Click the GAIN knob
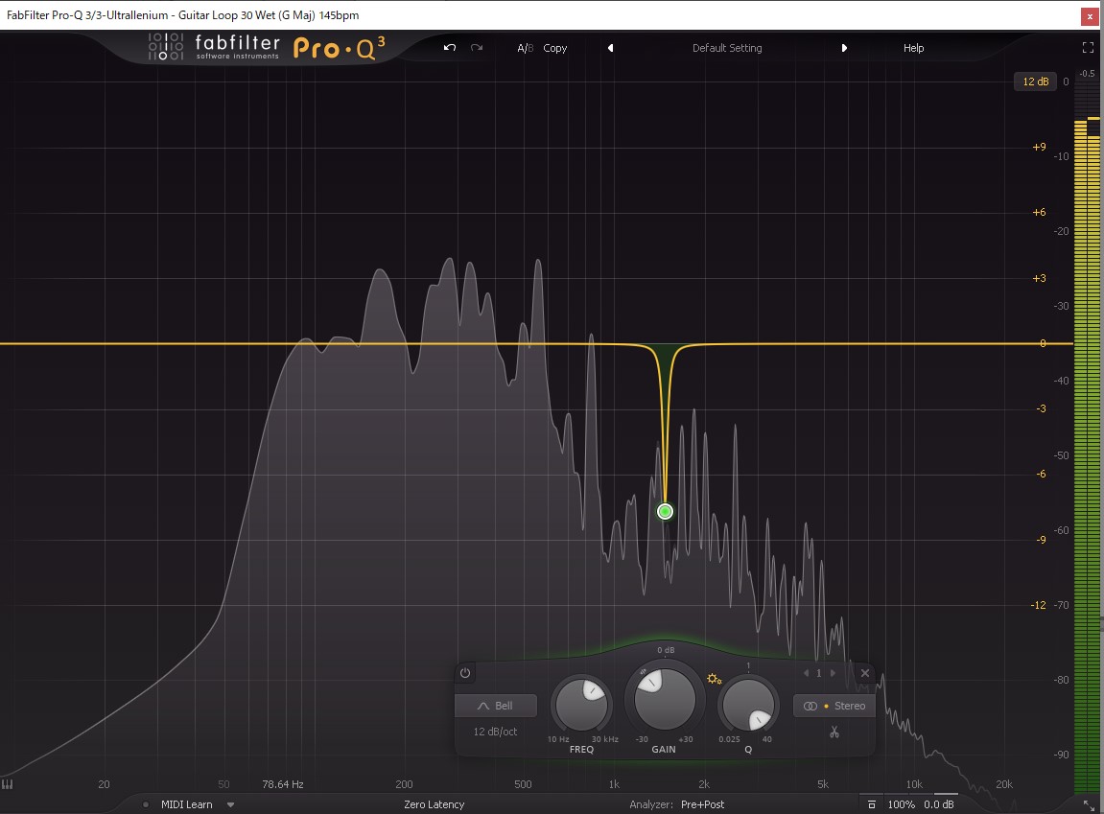This screenshot has width=1104, height=814. point(664,699)
